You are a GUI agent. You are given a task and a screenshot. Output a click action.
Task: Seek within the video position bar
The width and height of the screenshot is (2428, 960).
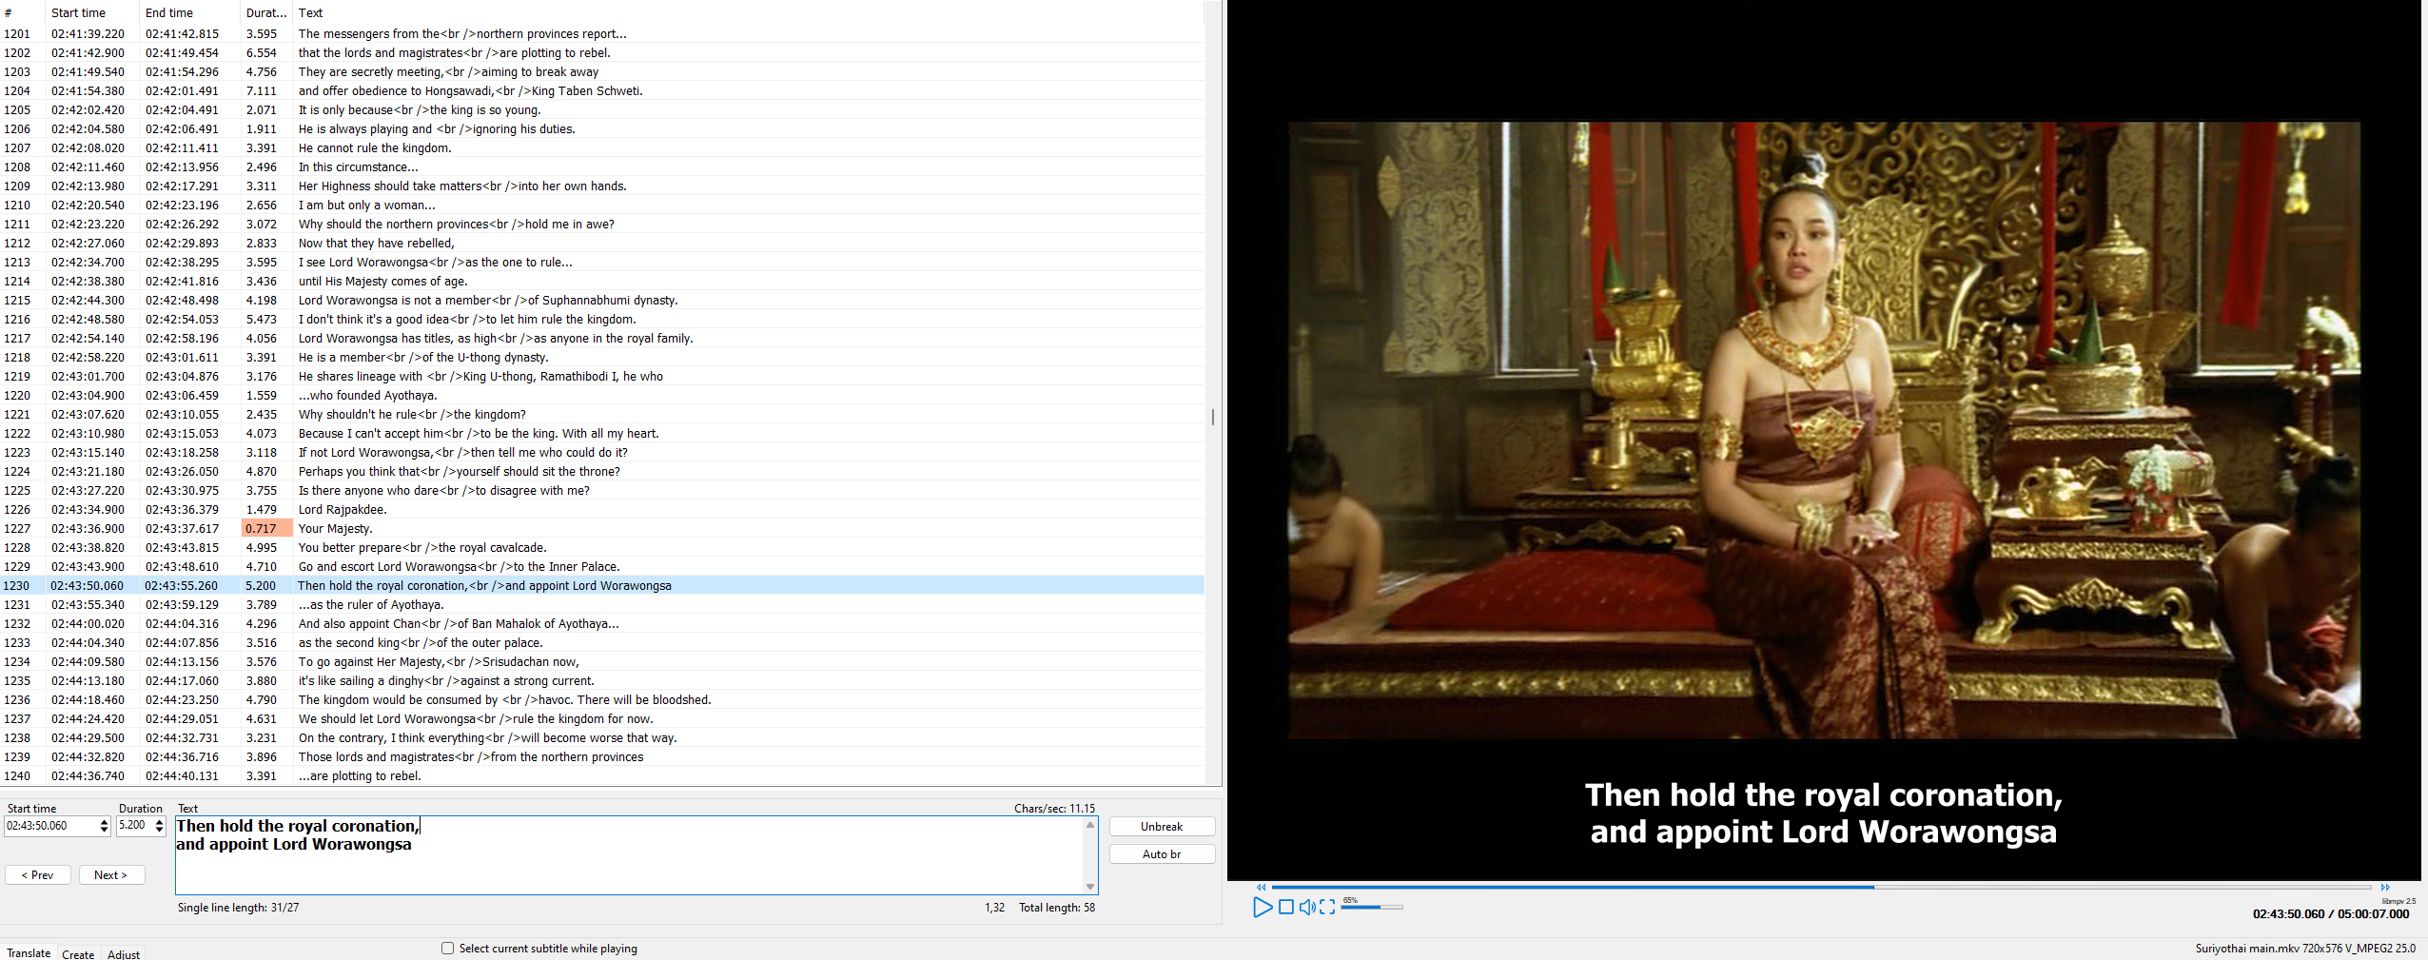(1822, 888)
